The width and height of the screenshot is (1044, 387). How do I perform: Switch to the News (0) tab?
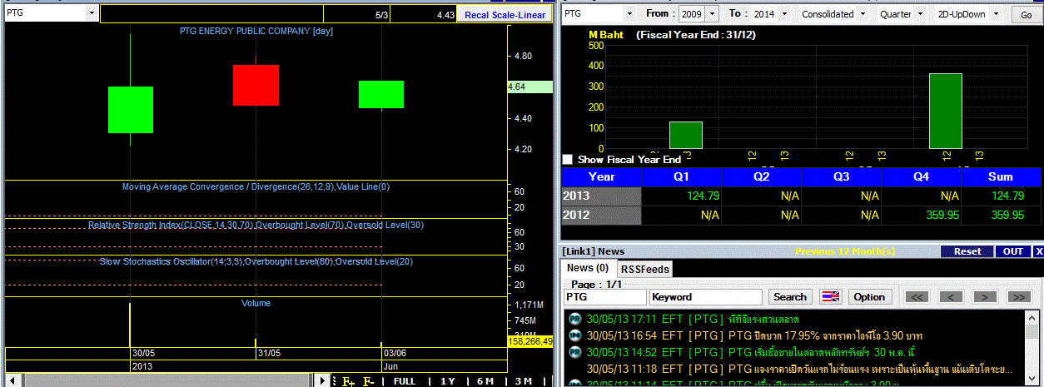click(x=588, y=268)
